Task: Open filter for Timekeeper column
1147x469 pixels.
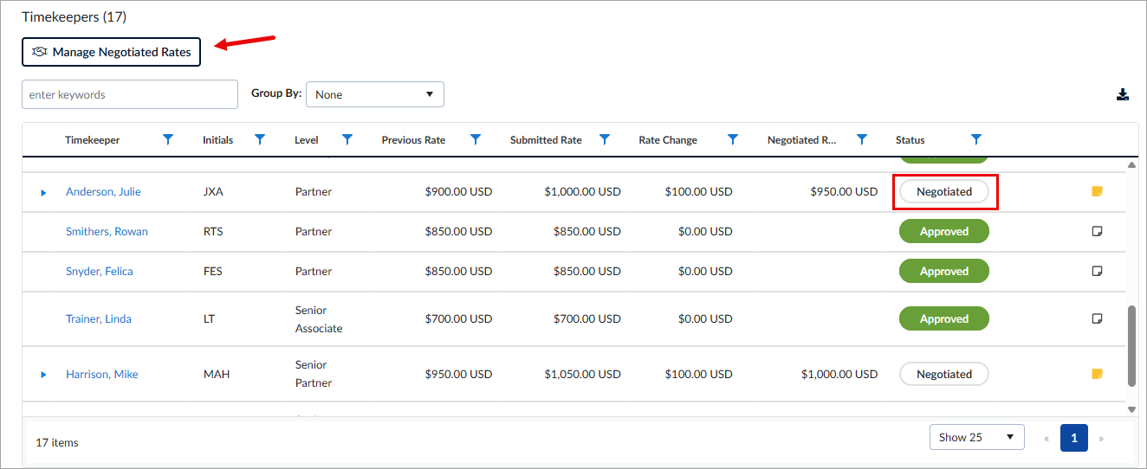Action: coord(168,139)
